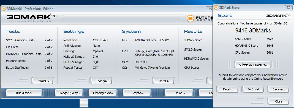The image size is (294, 108).
Task: Click the Settings section heading
Action: [74, 31]
